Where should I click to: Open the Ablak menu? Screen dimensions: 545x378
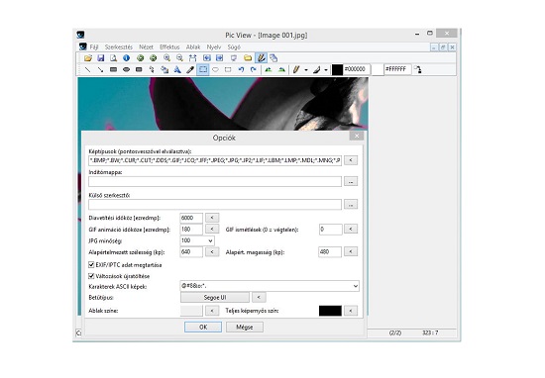click(x=193, y=47)
